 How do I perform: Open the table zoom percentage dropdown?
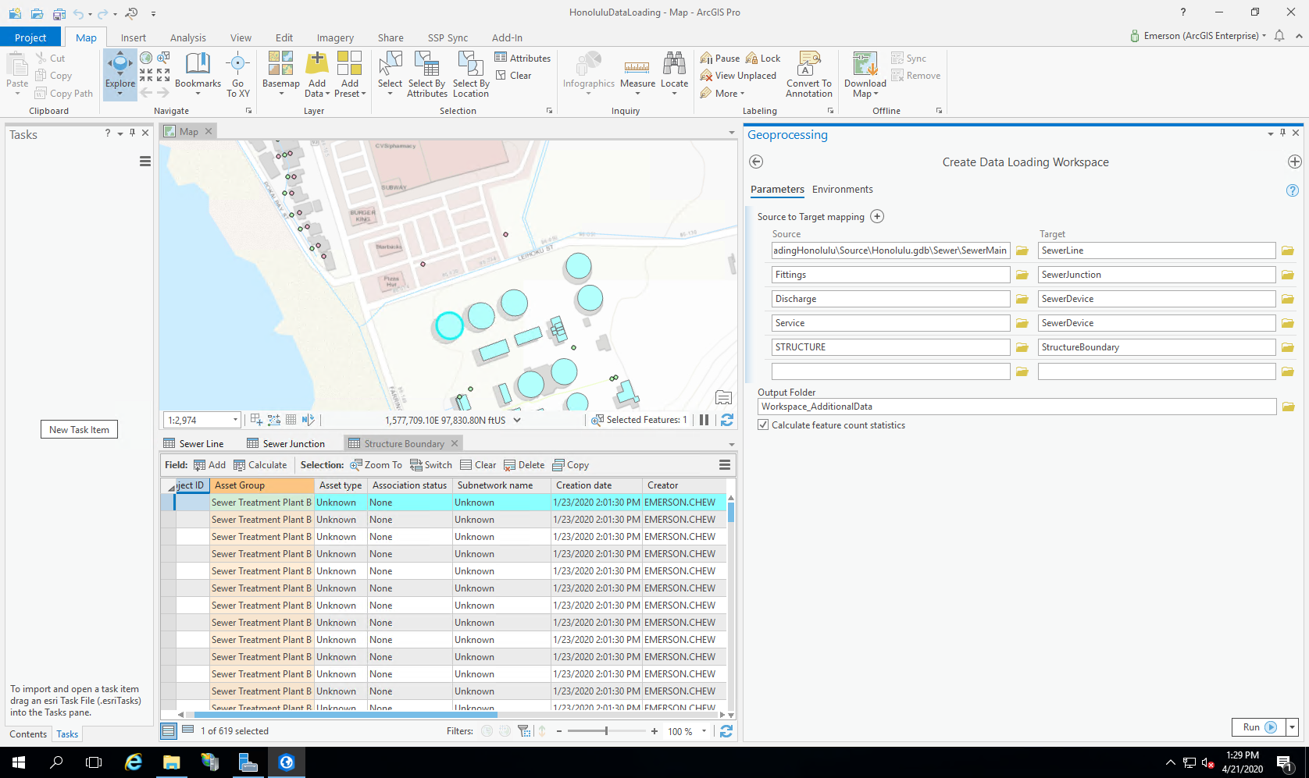click(704, 731)
